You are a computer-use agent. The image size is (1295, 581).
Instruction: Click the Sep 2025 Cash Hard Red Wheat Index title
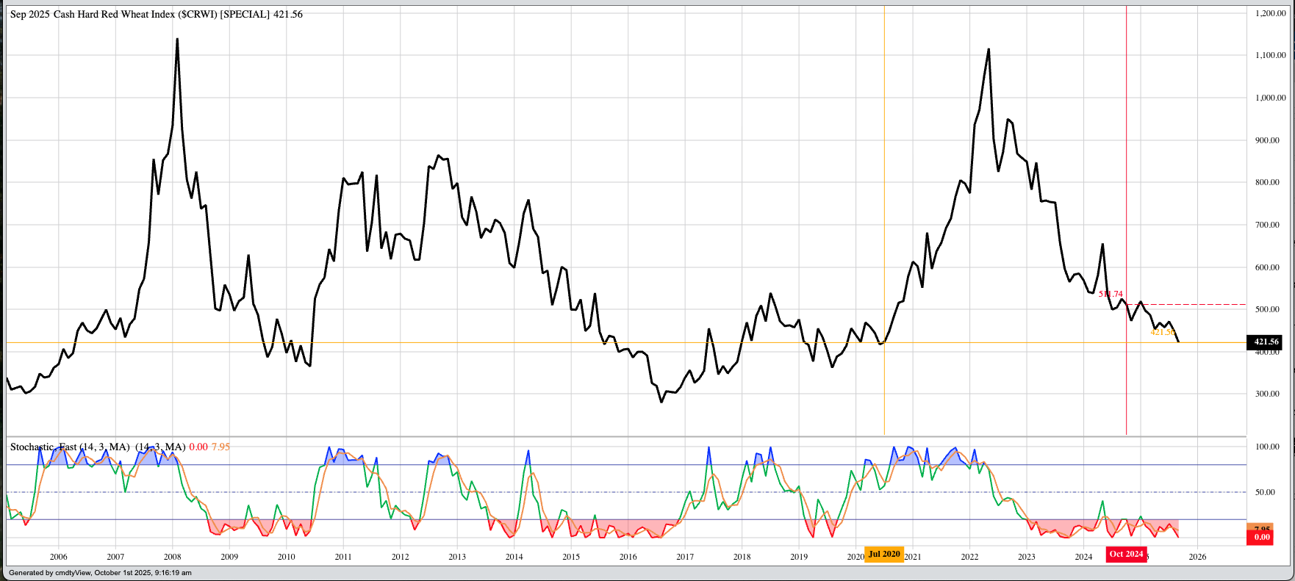tap(156, 14)
